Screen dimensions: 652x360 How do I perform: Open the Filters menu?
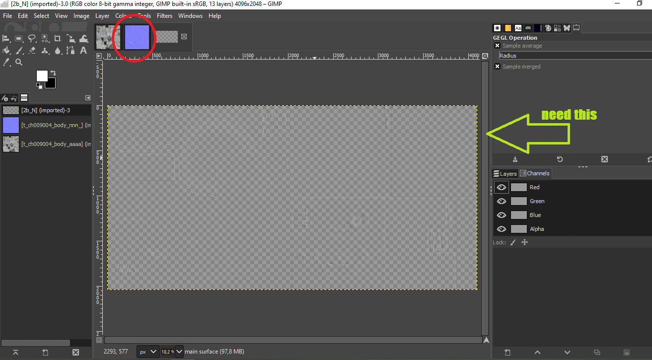click(164, 16)
